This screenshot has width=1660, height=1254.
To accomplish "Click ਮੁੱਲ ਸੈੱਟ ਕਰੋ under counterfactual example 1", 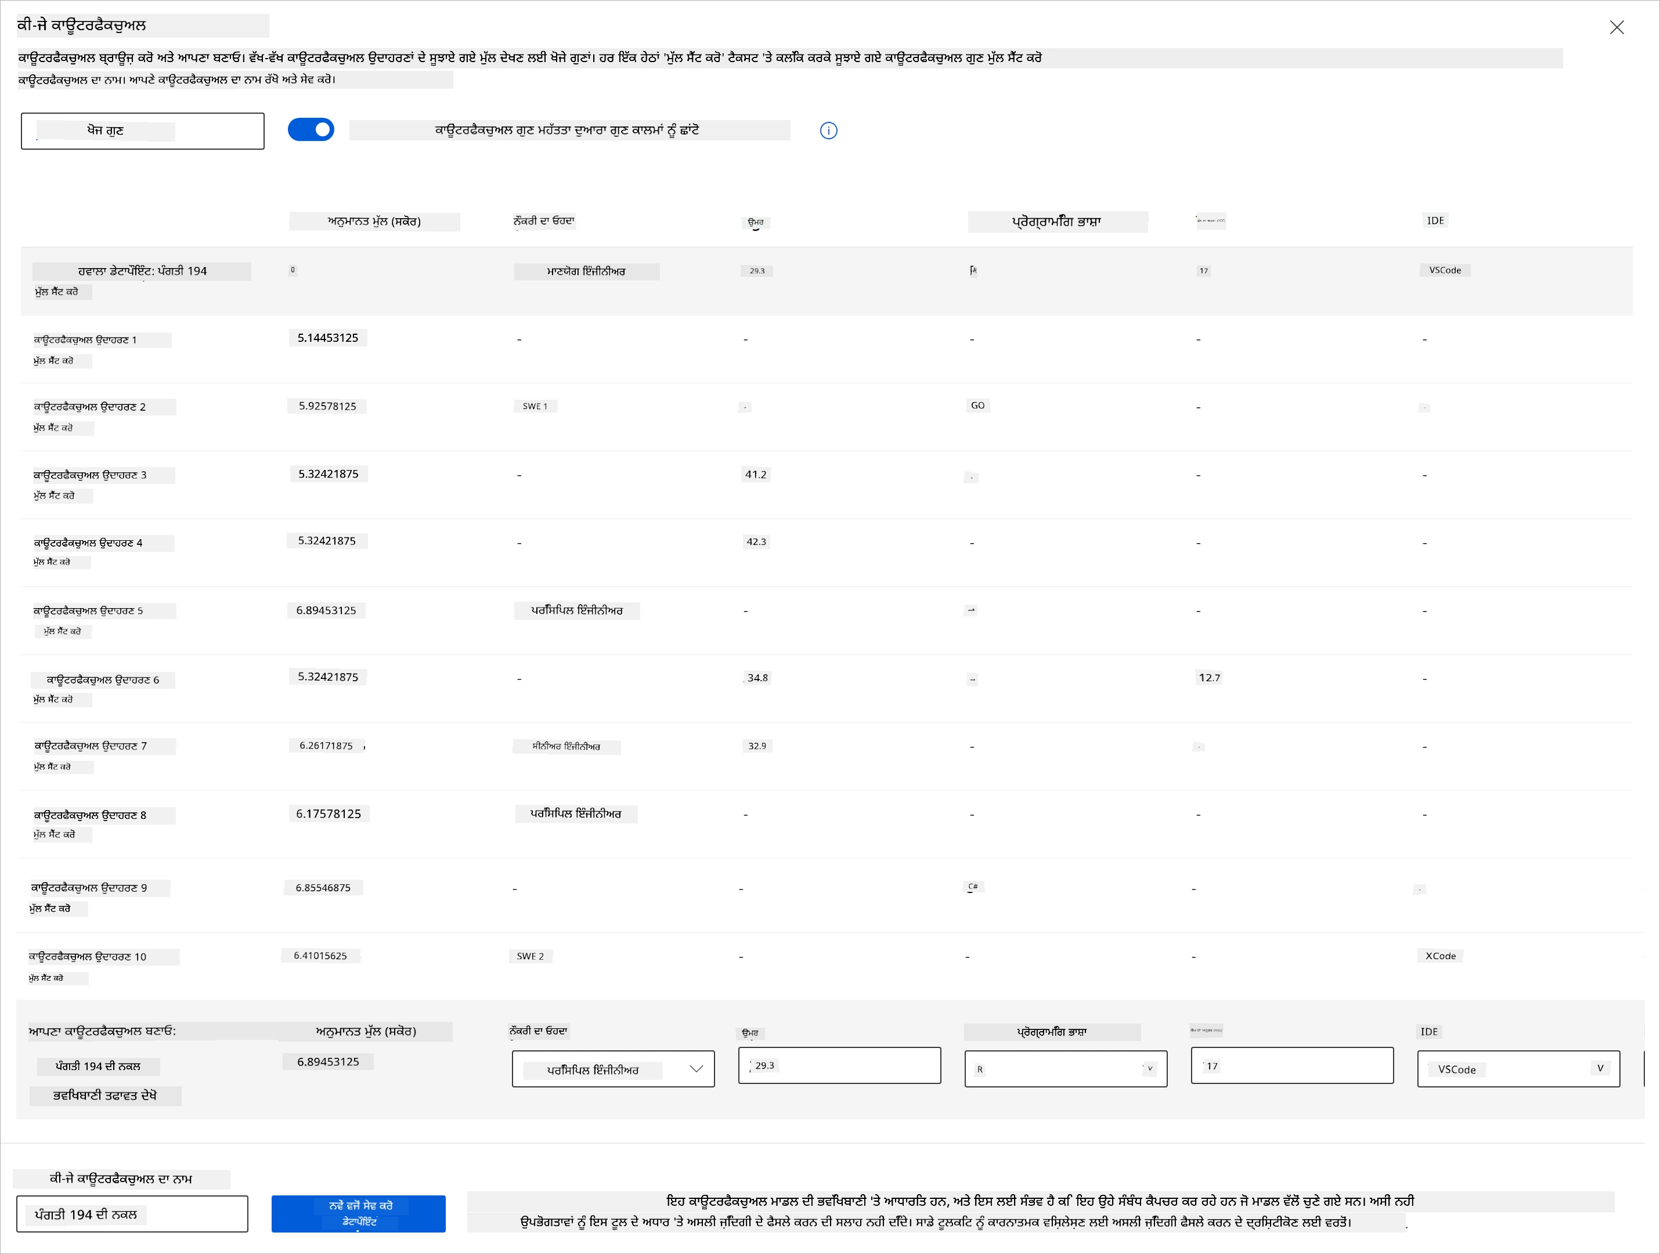I will [54, 361].
